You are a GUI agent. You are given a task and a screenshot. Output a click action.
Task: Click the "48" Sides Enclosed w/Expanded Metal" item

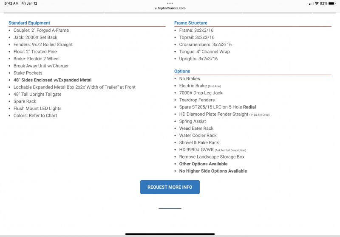pos(52,80)
